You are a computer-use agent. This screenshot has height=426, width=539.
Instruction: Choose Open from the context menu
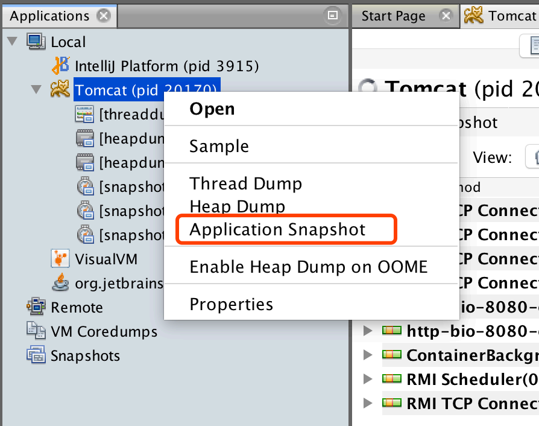pos(312,109)
